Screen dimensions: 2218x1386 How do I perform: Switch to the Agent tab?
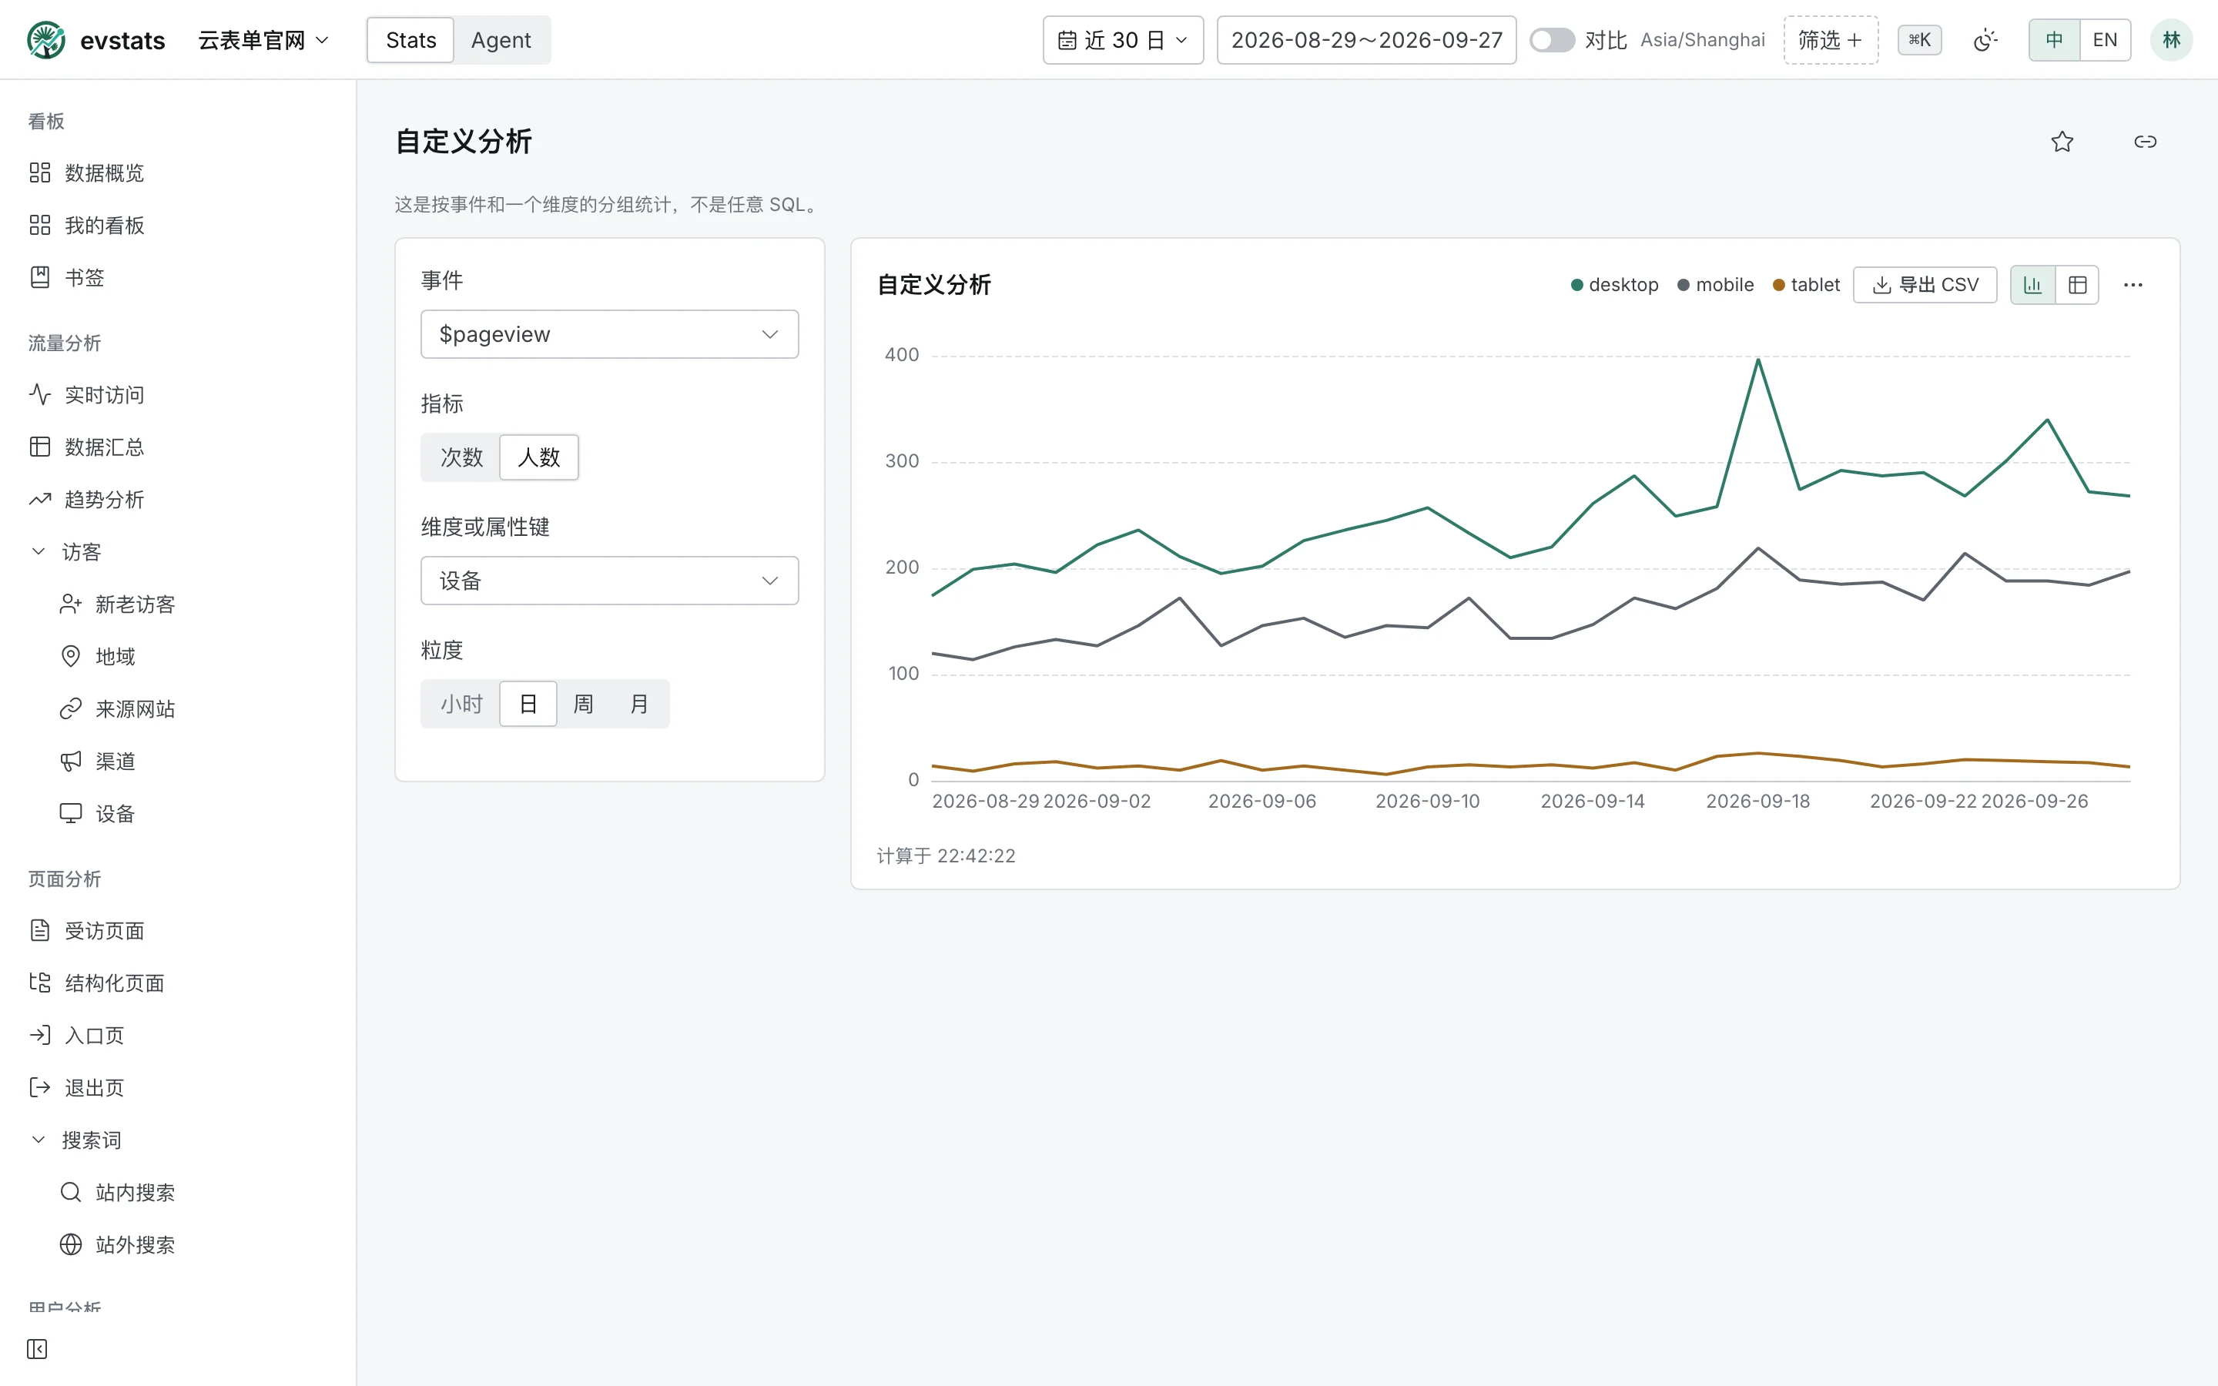point(501,40)
